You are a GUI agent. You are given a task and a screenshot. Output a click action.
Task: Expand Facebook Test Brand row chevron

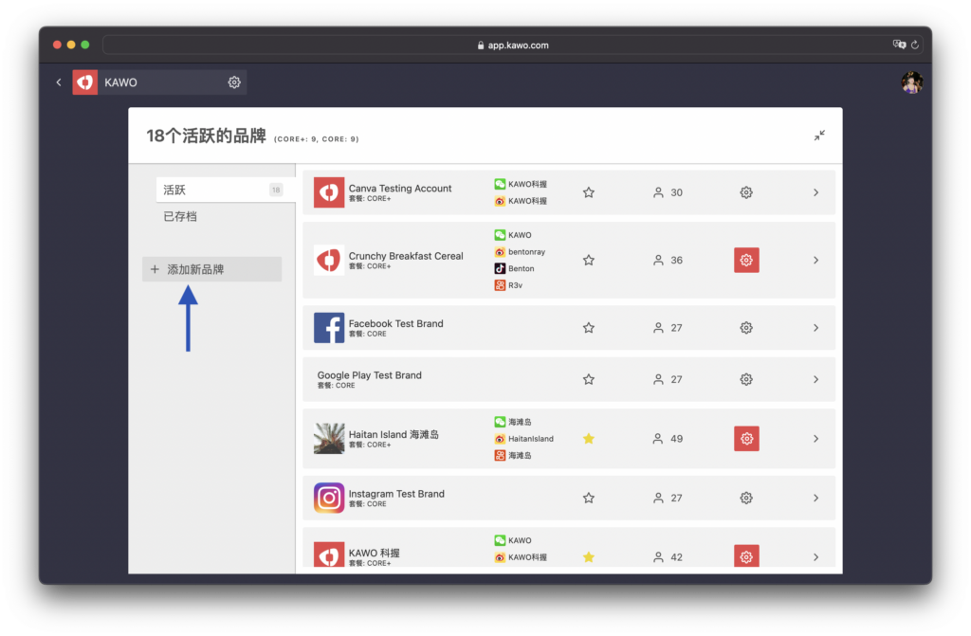[815, 328]
